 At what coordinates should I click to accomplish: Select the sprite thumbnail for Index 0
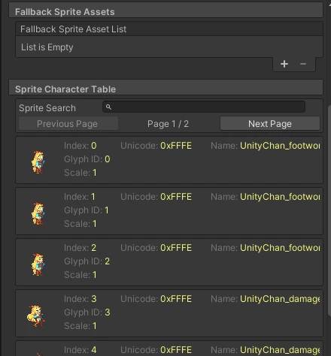[38, 162]
